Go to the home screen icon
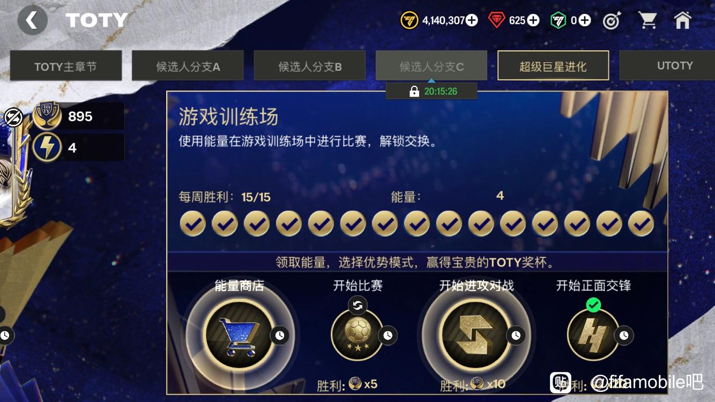Image resolution: width=715 pixels, height=402 pixels. tap(682, 20)
